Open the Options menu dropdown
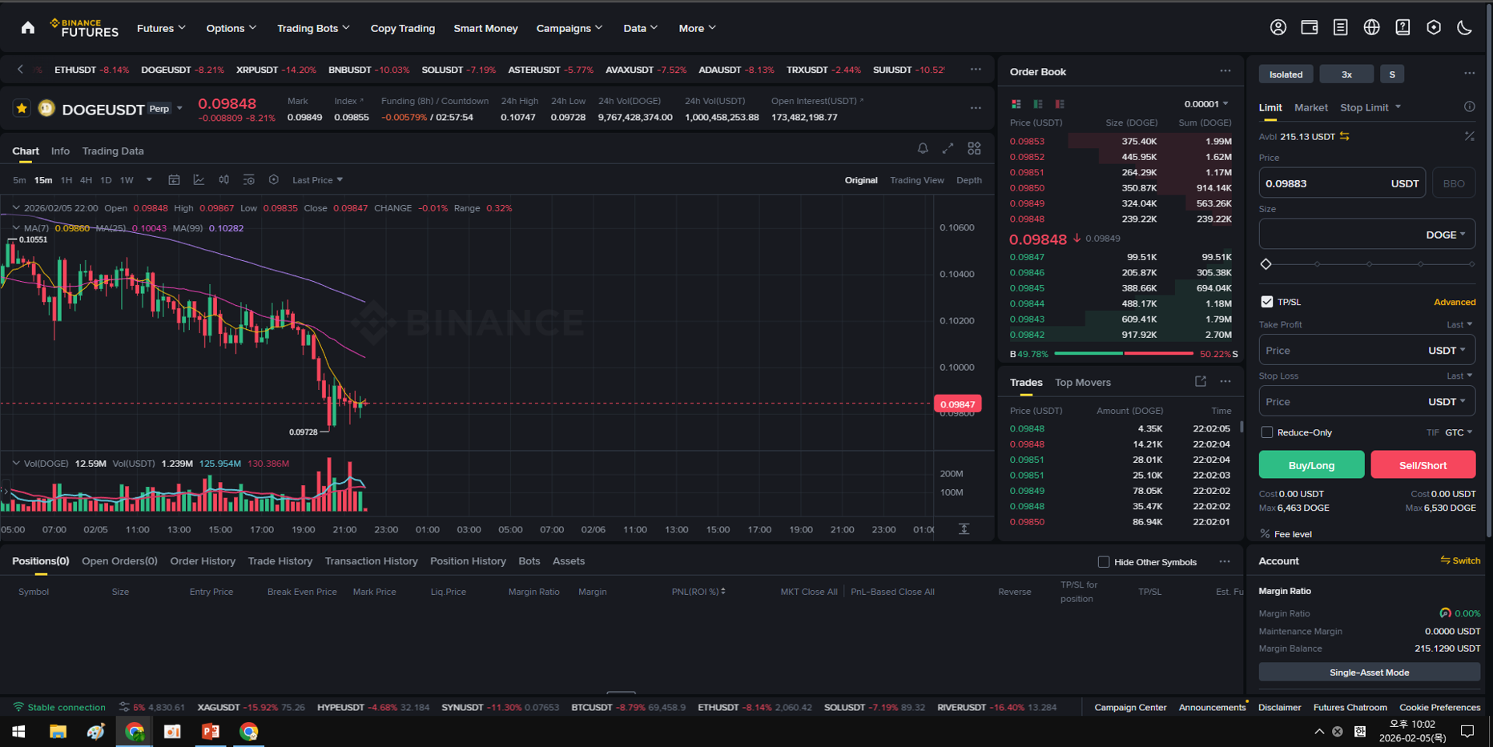The width and height of the screenshot is (1493, 747). tap(231, 28)
